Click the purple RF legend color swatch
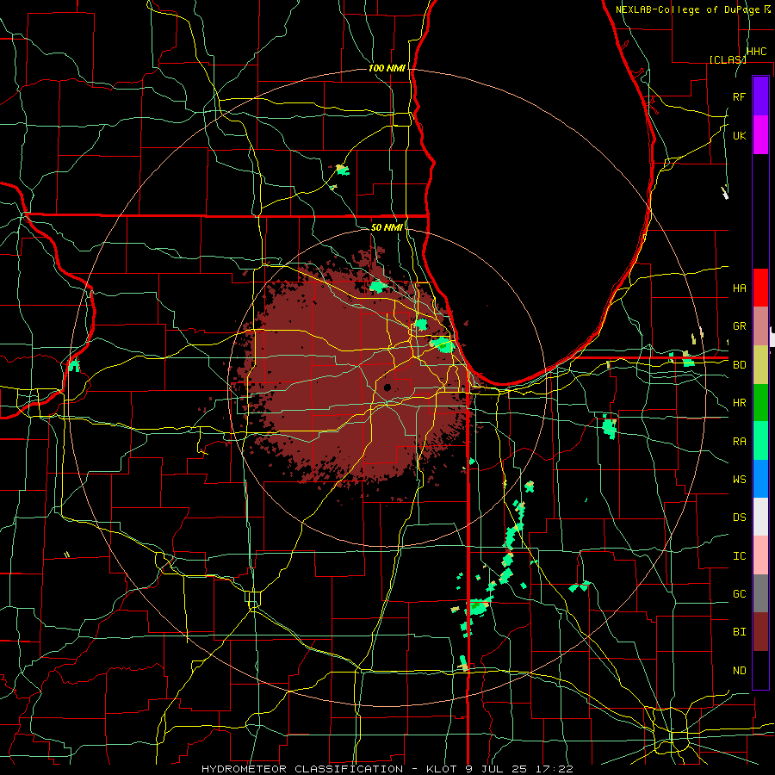Viewport: 775px width, 775px height. coord(760,96)
